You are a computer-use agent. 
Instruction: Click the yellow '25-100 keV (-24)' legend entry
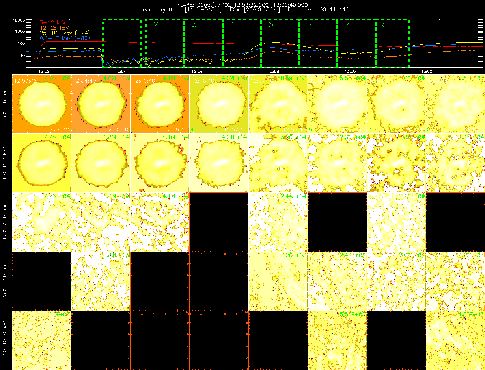pos(65,33)
